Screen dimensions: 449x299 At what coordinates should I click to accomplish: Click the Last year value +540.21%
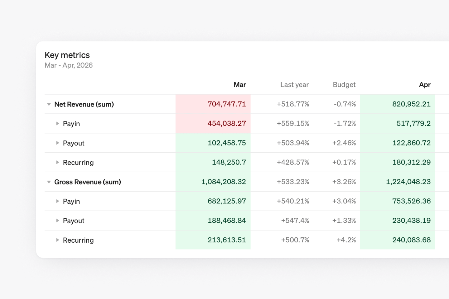coord(293,201)
